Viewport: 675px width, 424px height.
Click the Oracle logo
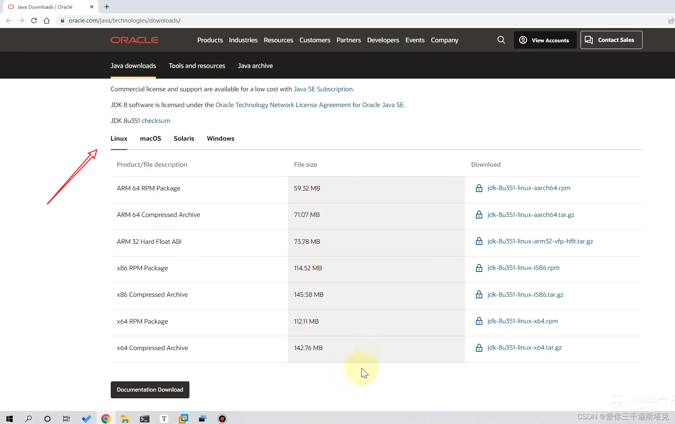[x=134, y=40]
